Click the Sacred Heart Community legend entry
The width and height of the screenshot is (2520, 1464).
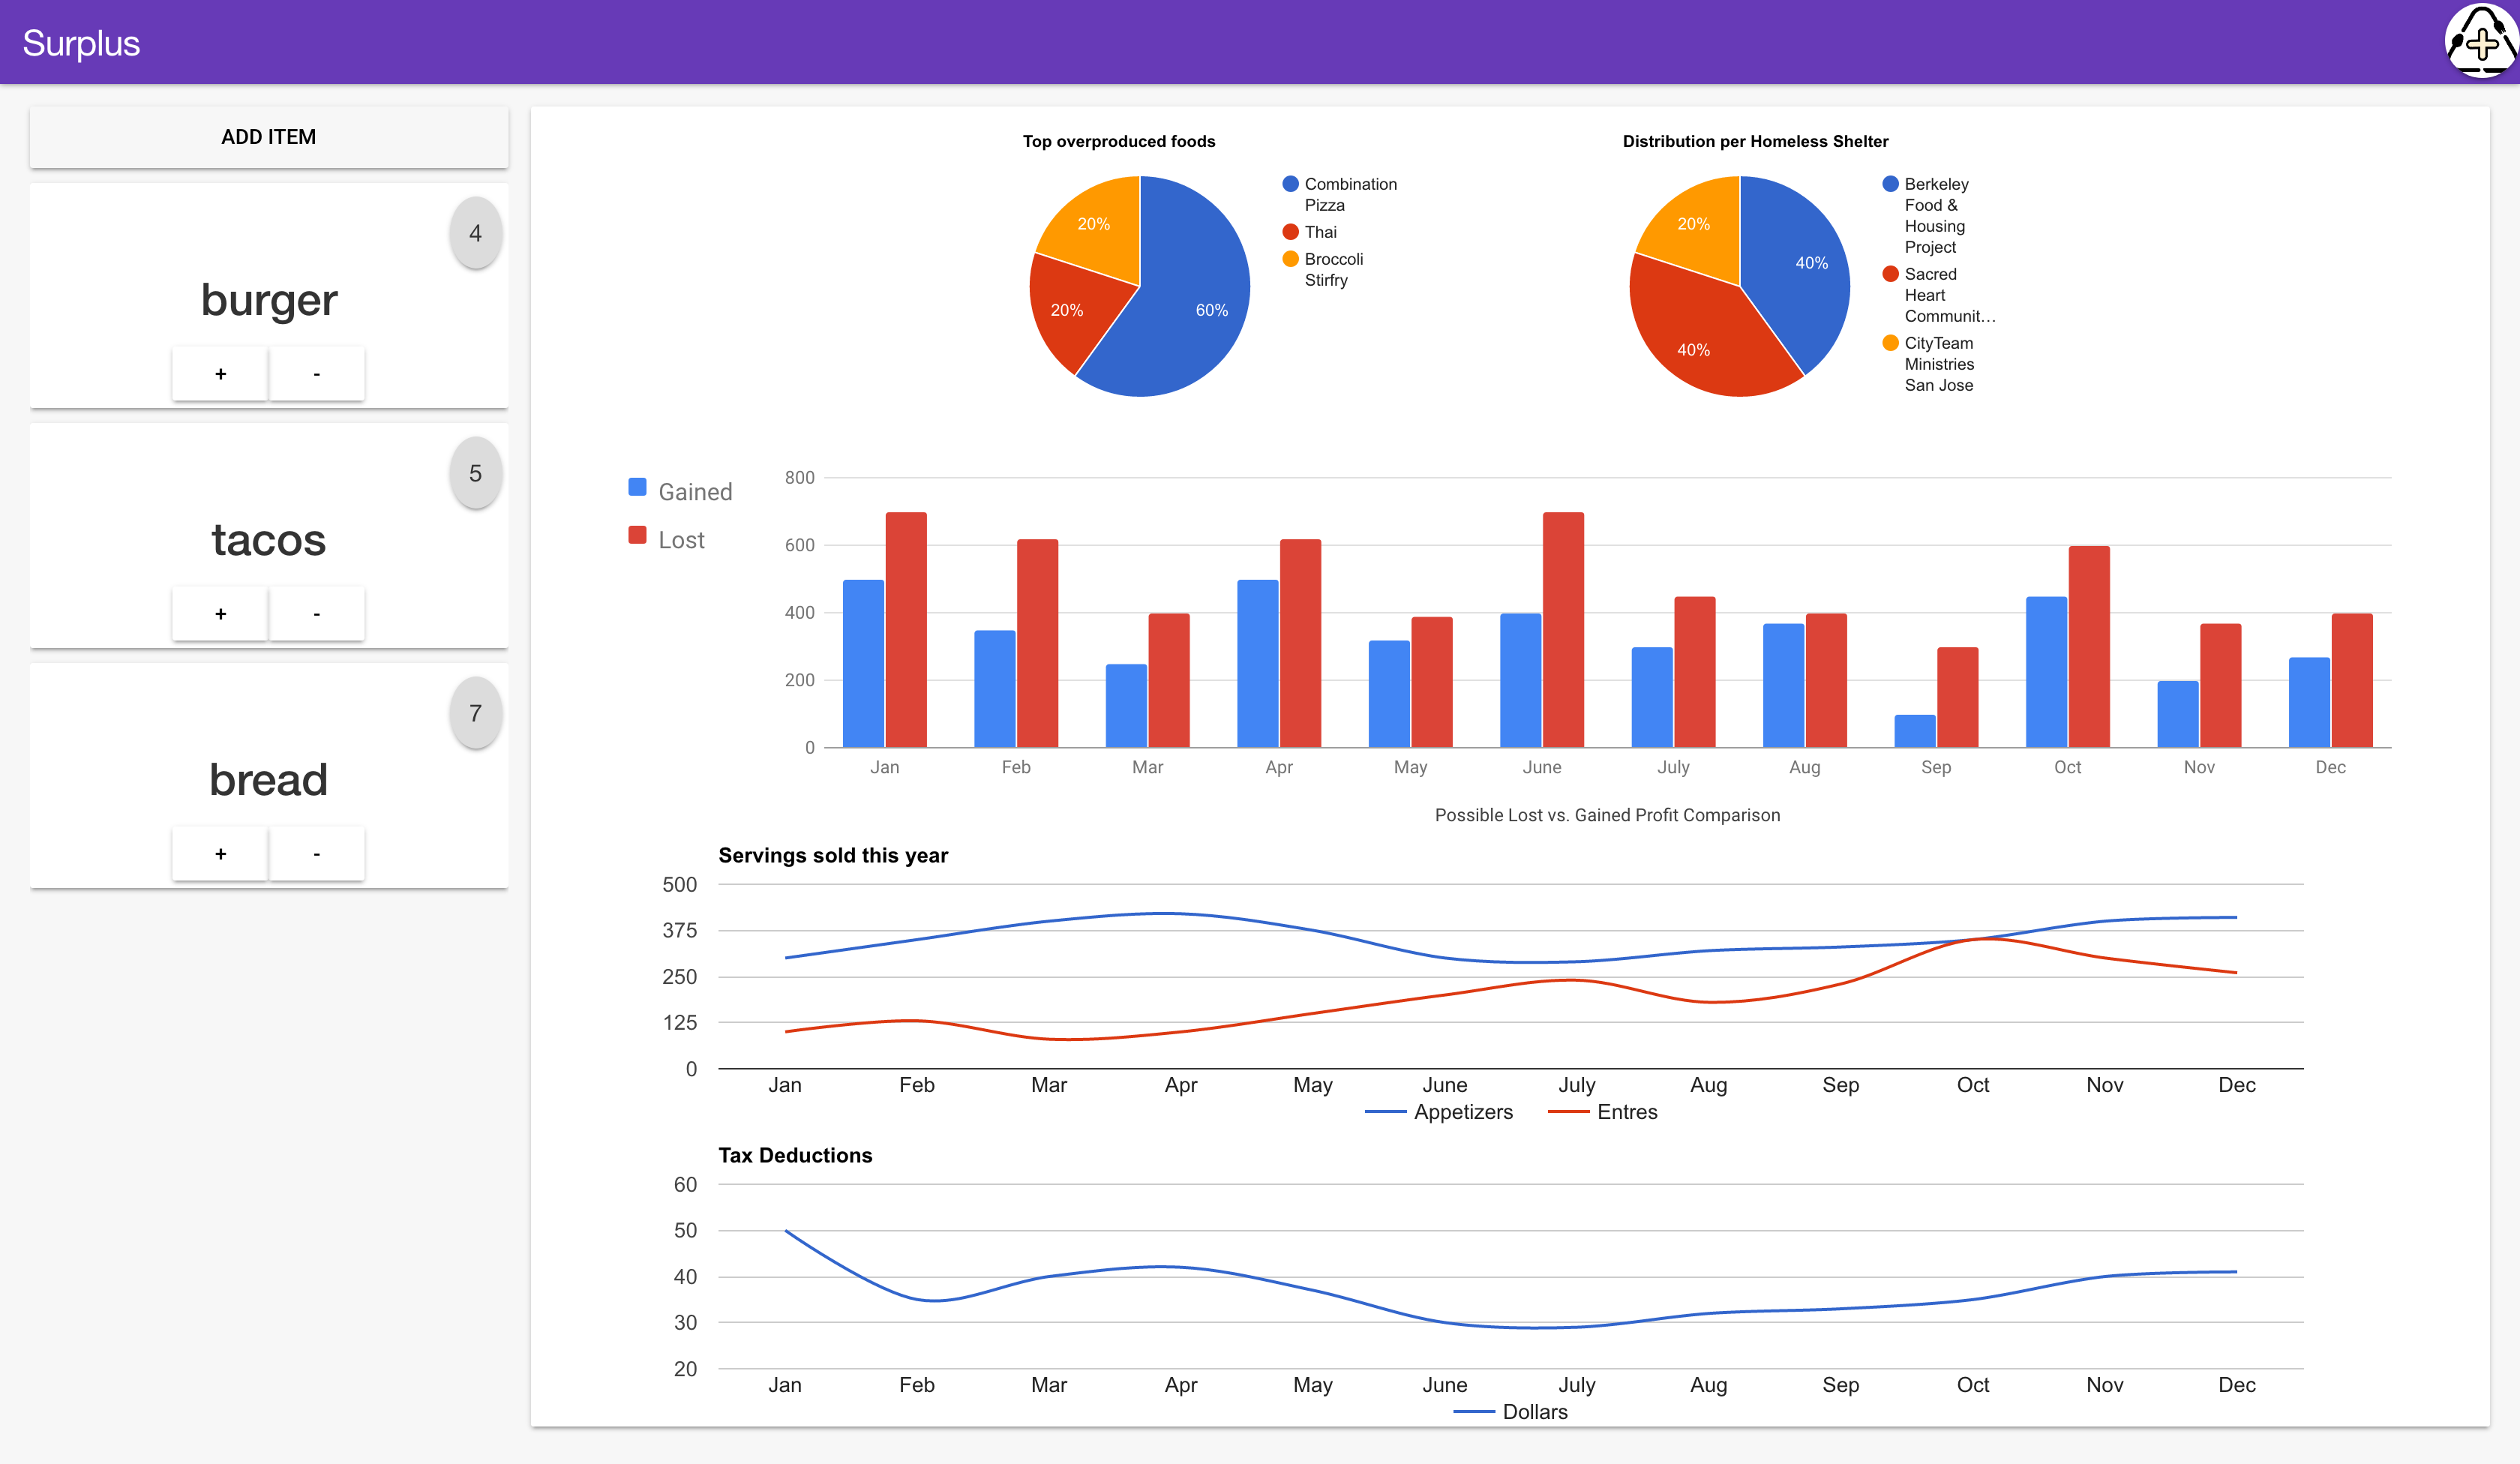click(x=1938, y=295)
